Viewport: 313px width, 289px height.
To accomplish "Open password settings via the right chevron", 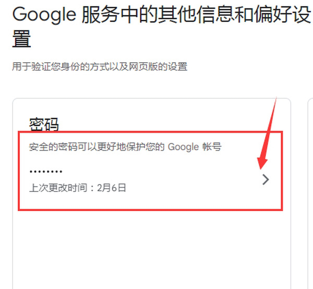I will [266, 179].
